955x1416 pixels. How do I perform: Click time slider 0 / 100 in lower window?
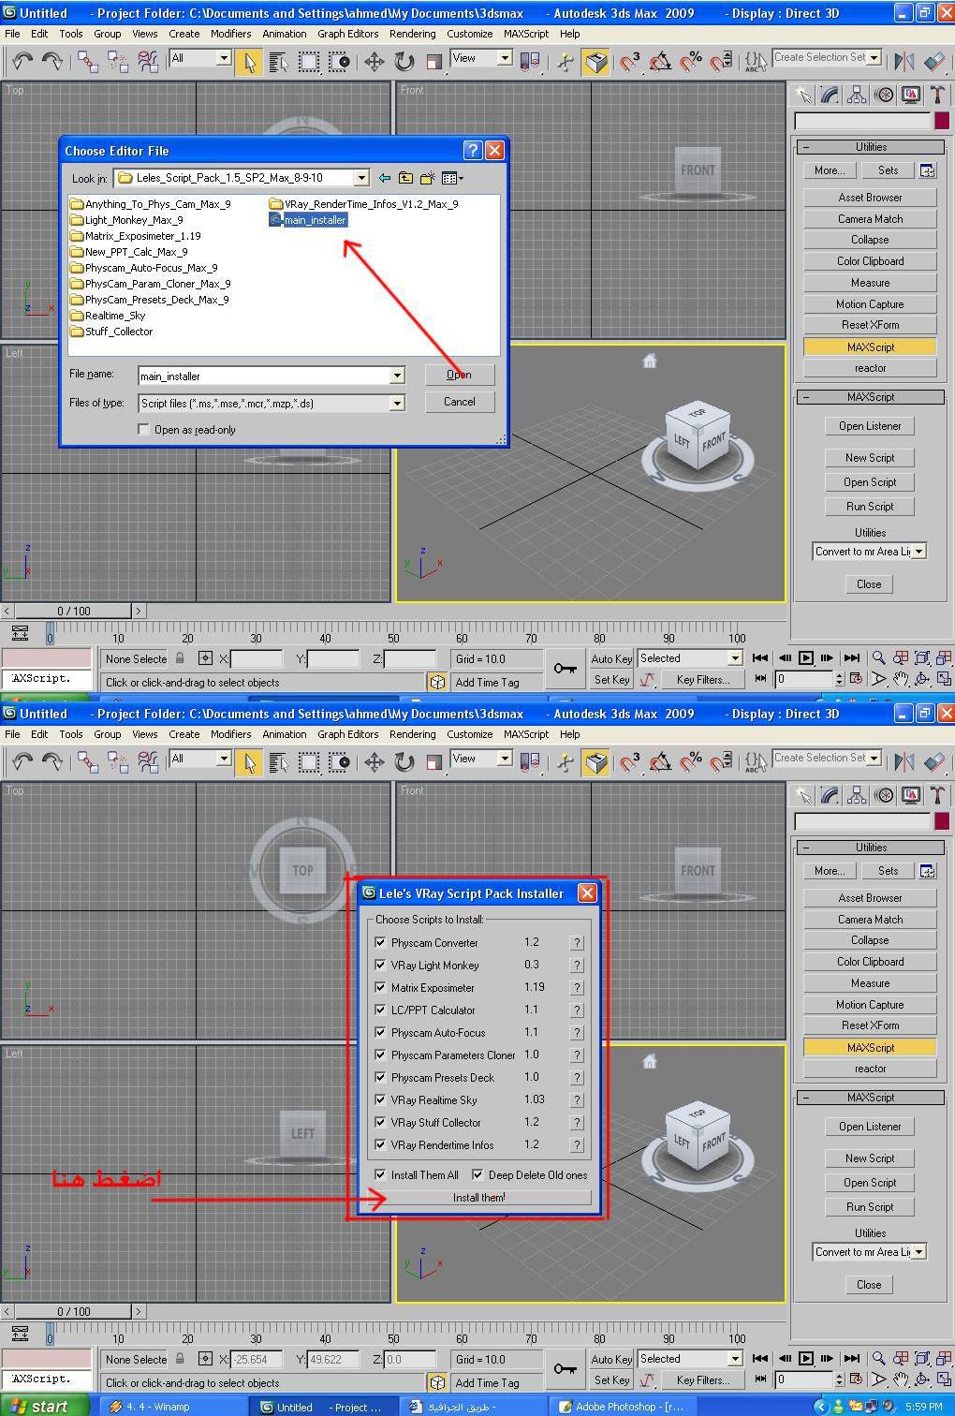(x=74, y=1311)
